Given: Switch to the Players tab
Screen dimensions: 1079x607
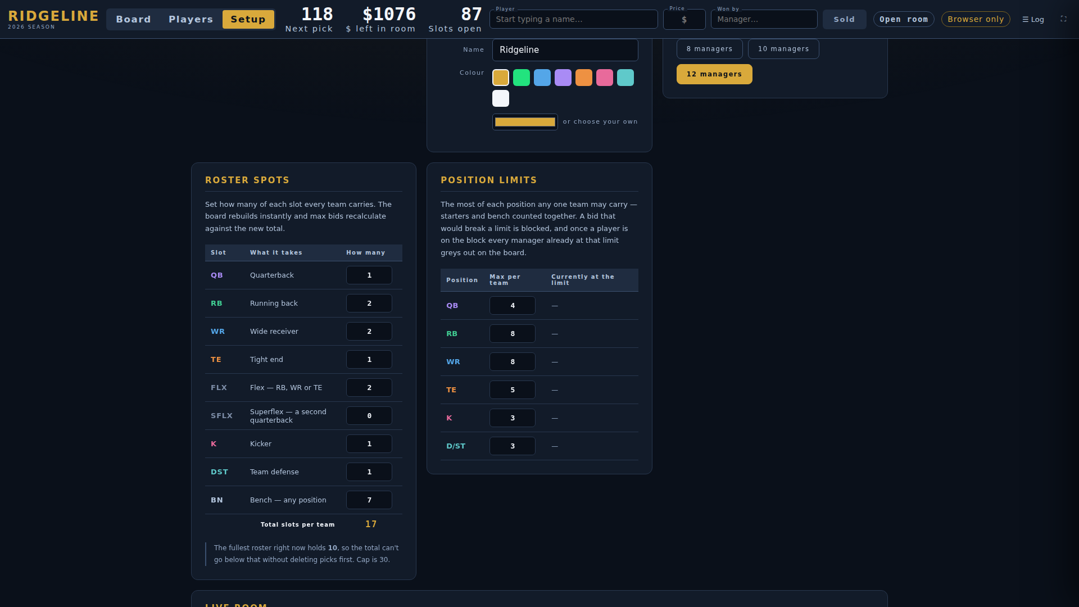Looking at the screenshot, I should 191,19.
